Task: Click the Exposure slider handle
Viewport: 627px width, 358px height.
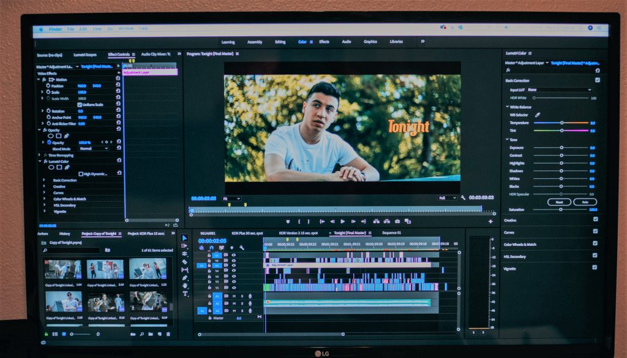Action: pos(561,148)
